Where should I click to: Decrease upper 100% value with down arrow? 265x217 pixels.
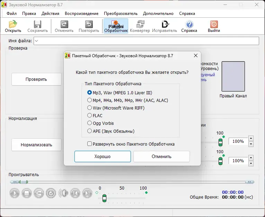[x=251, y=144]
